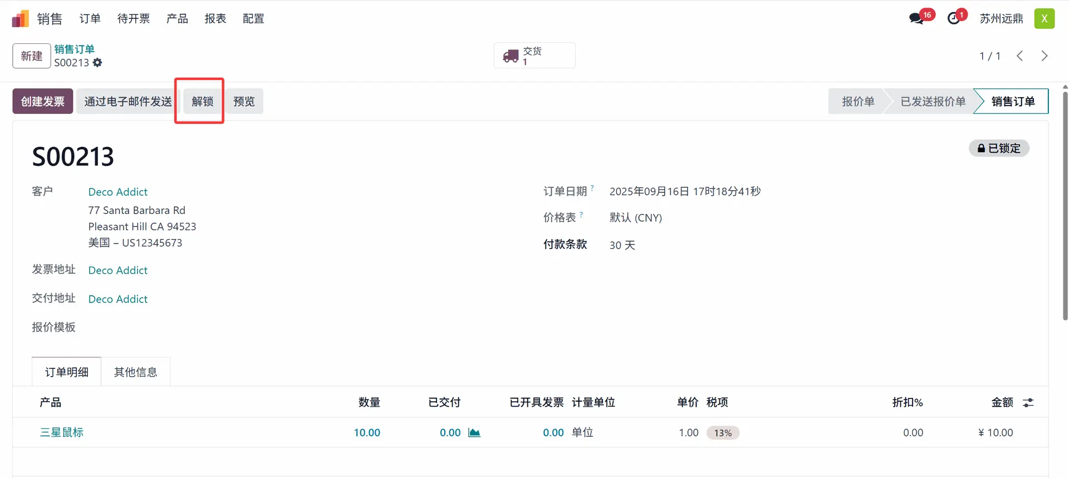The height and width of the screenshot is (478, 1069).
Task: Open the gear menu beside S00213
Action: (x=97, y=63)
